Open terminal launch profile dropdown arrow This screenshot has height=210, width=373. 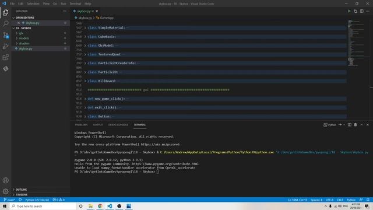344,125
